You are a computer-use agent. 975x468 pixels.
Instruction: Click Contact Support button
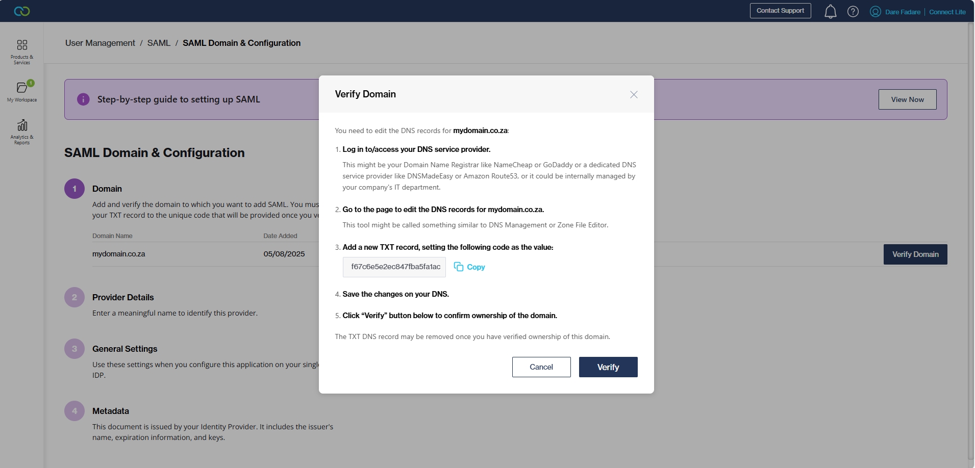click(x=780, y=11)
